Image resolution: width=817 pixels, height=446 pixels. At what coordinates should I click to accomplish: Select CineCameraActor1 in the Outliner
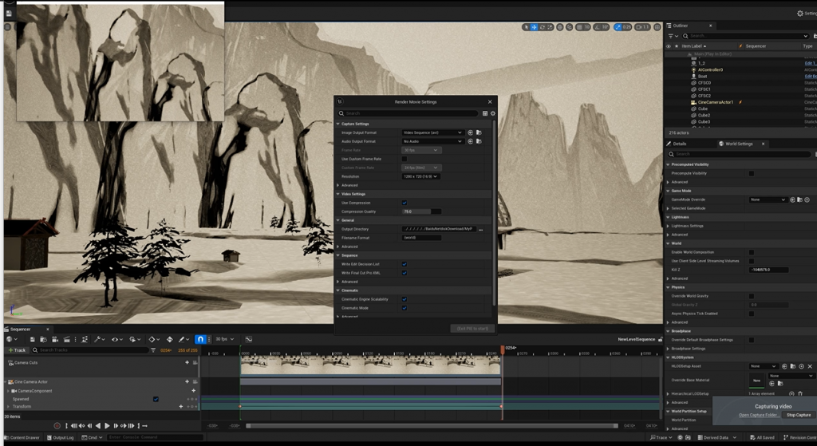716,102
